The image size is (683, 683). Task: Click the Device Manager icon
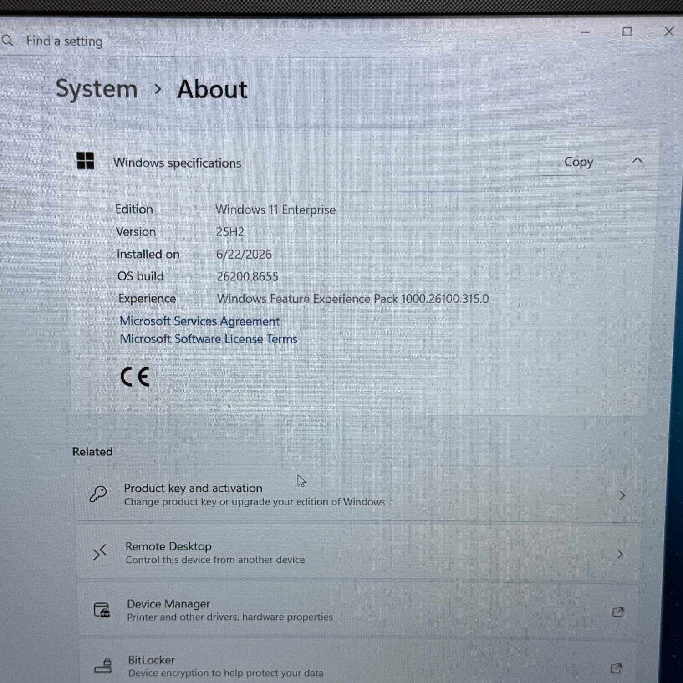coord(102,610)
